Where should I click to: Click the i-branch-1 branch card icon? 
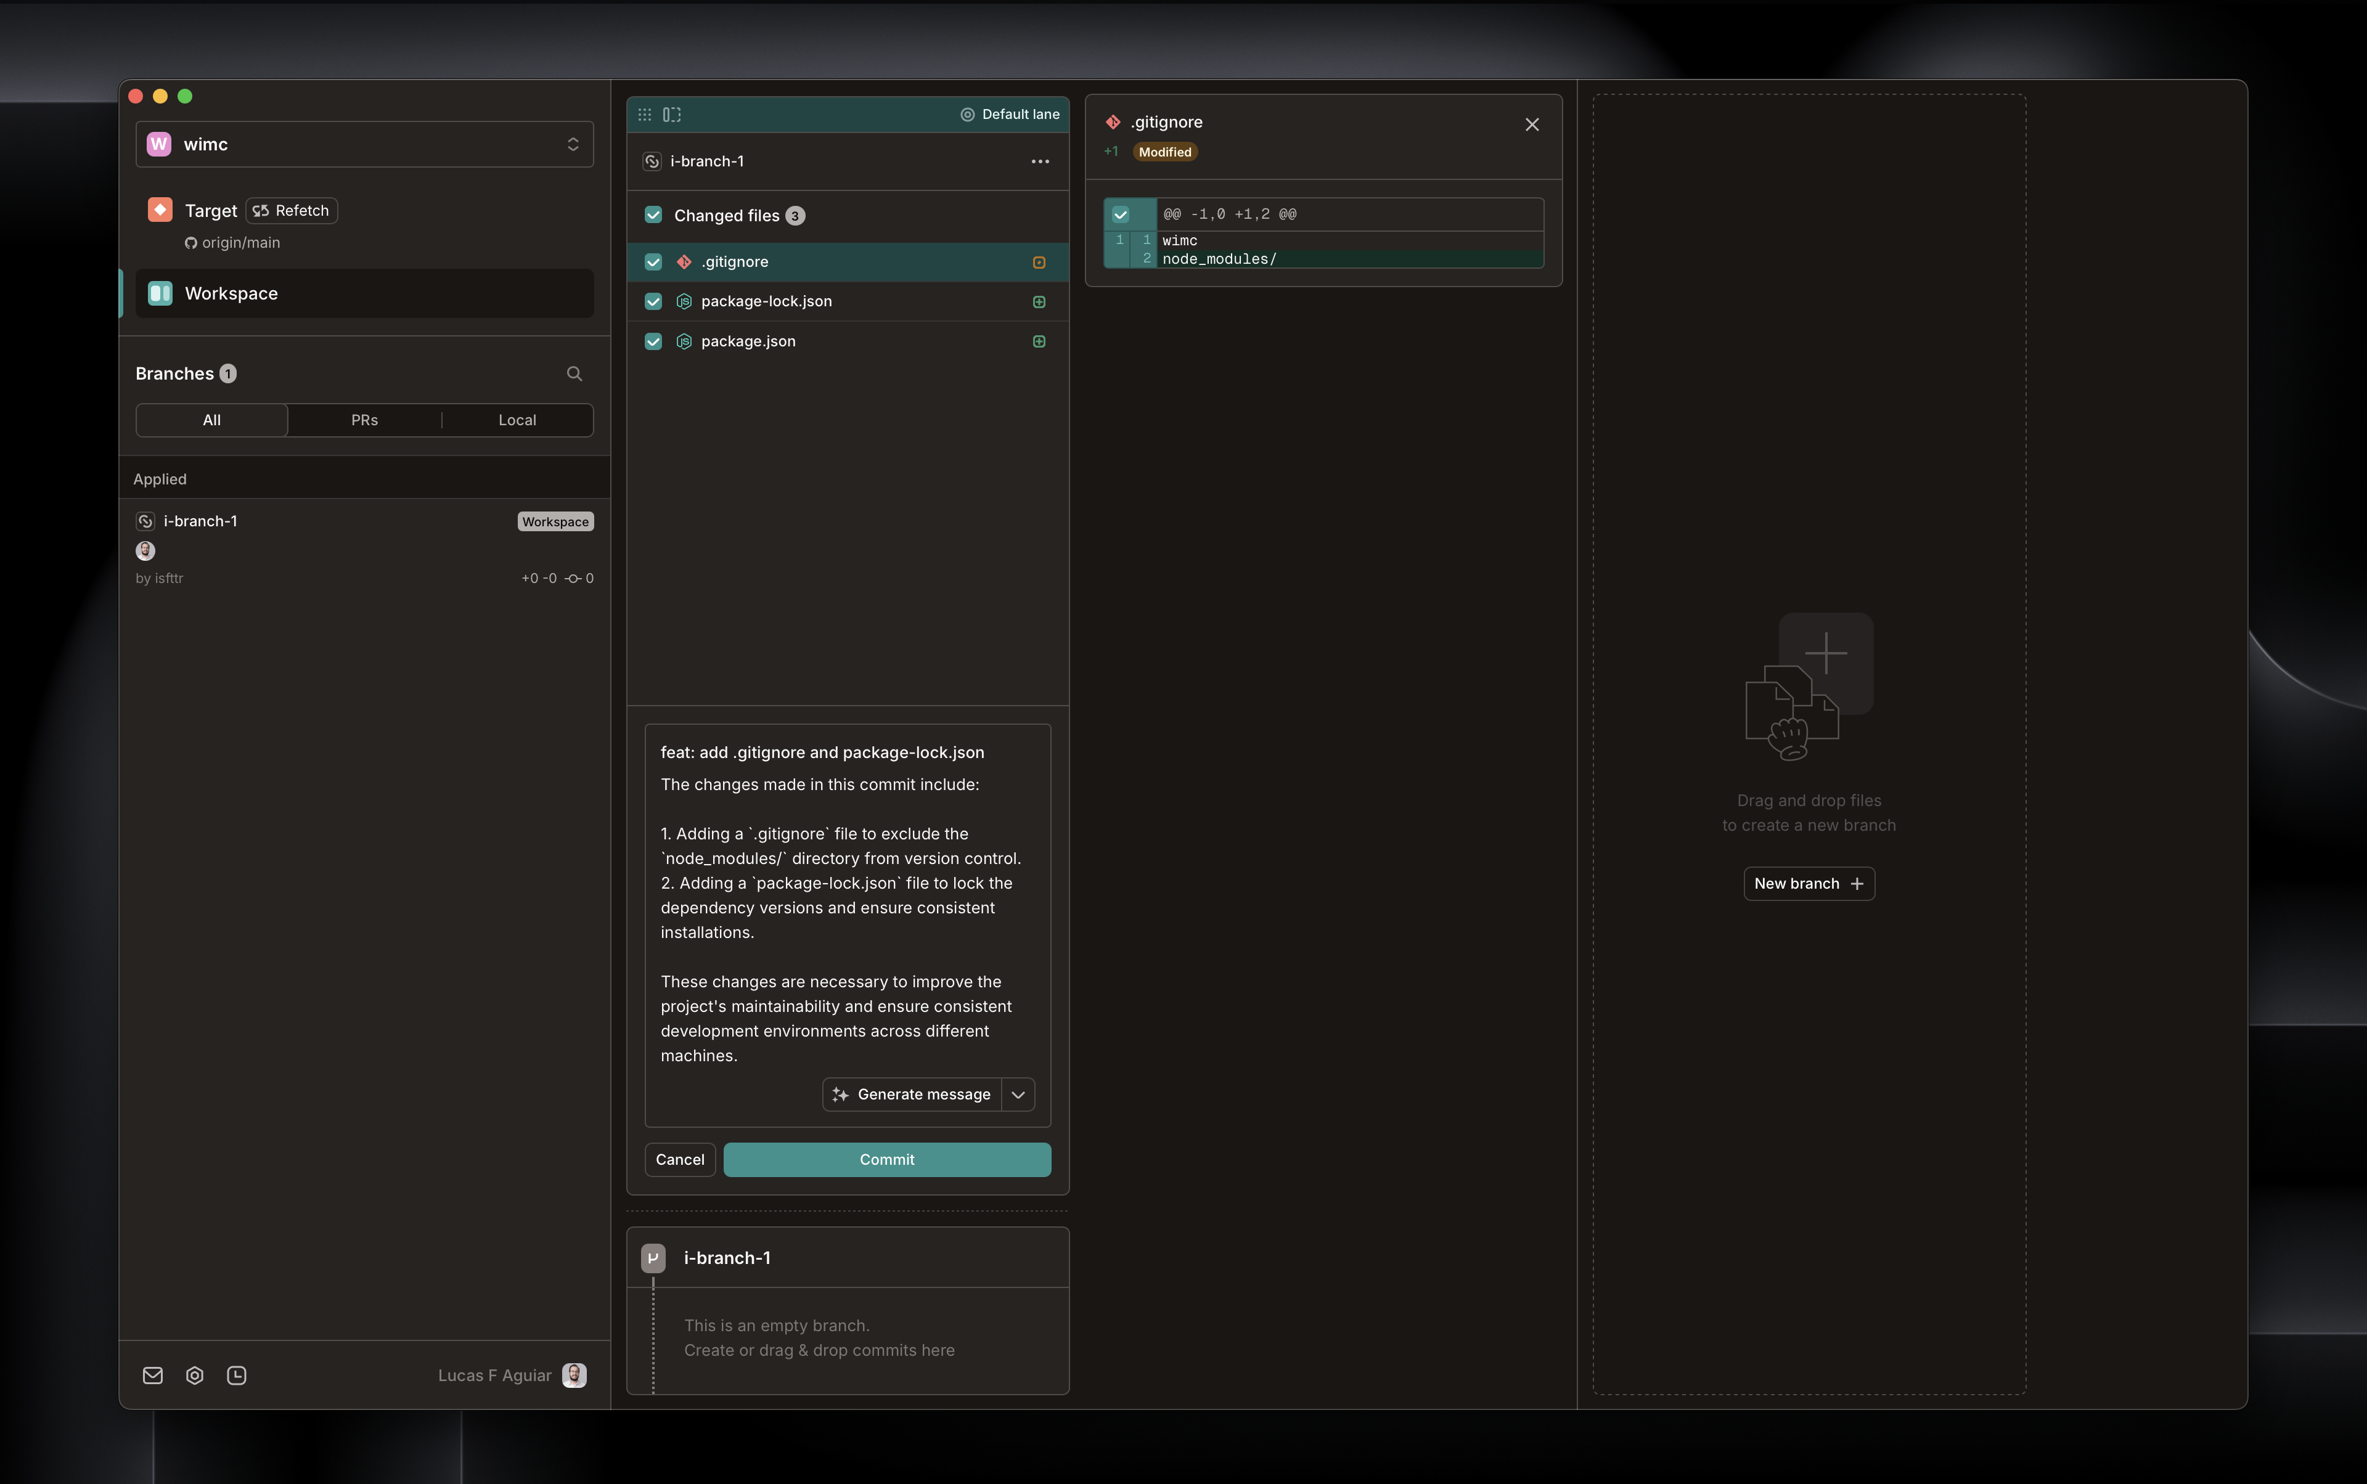pos(653,1257)
